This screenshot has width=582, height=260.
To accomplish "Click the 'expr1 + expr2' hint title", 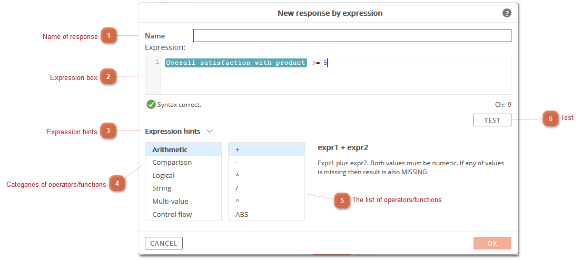I will (x=343, y=147).
